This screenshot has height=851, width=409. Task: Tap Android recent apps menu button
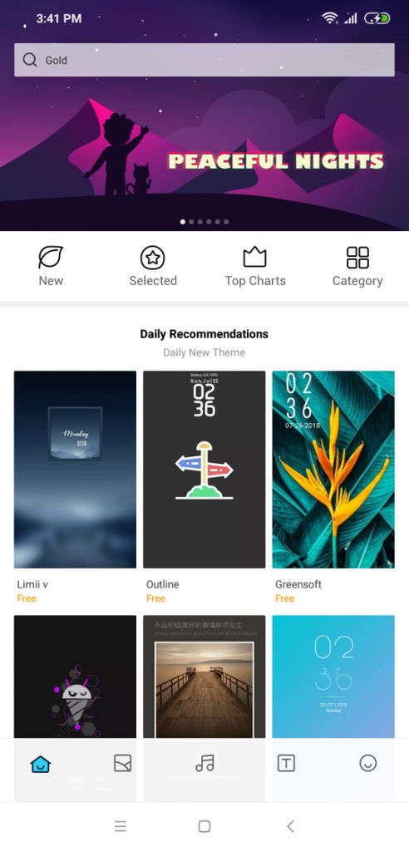[x=120, y=826]
